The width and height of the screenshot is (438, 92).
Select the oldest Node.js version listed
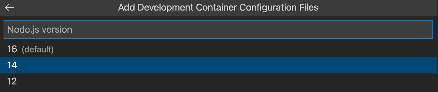point(219,81)
